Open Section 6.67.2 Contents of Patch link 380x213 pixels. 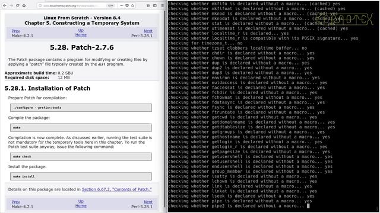(117, 189)
